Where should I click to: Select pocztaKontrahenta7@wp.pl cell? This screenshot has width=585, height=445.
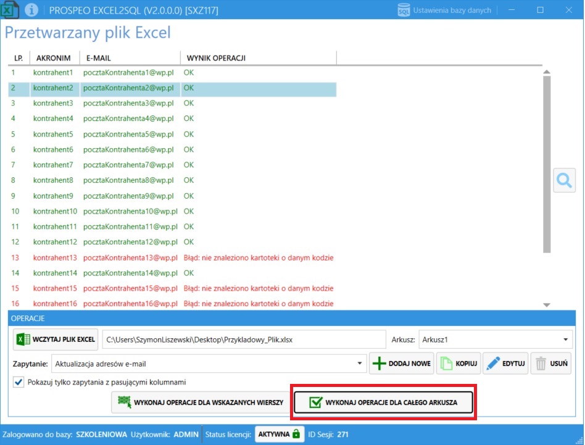click(128, 165)
